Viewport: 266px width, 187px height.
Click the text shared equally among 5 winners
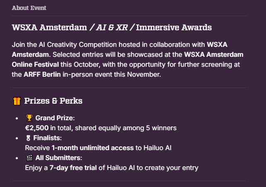click(126, 128)
